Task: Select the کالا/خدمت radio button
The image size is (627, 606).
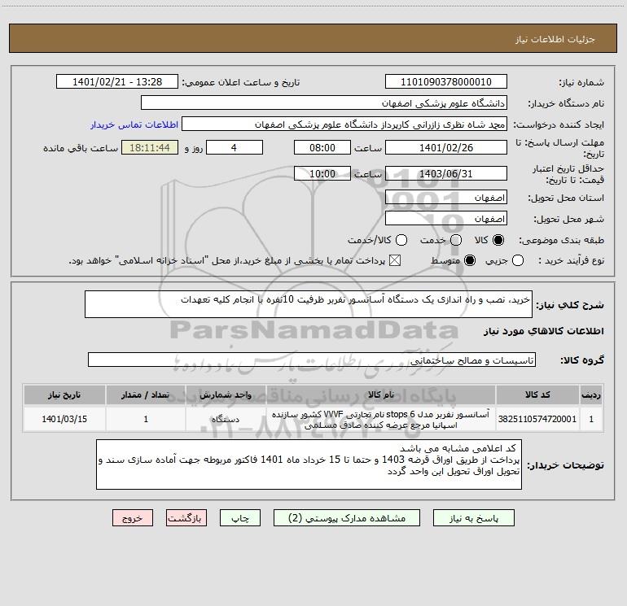Action: pos(401,240)
